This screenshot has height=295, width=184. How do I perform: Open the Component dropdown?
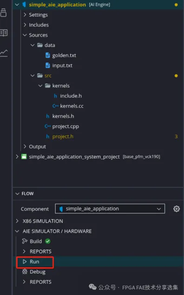[x=110, y=208]
